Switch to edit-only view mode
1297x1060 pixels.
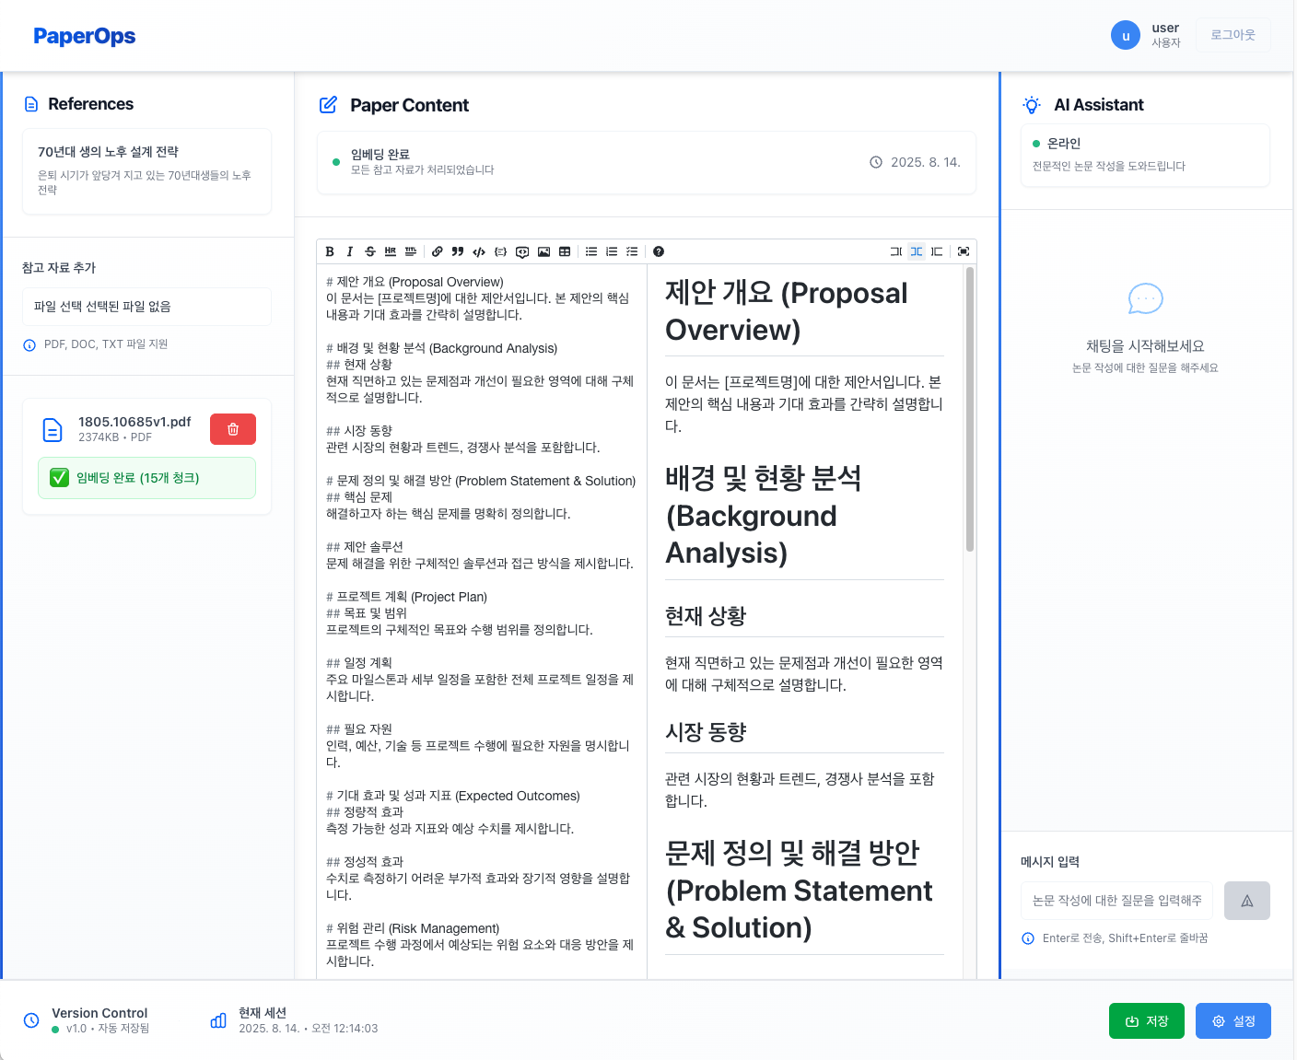pyautogui.click(x=896, y=251)
